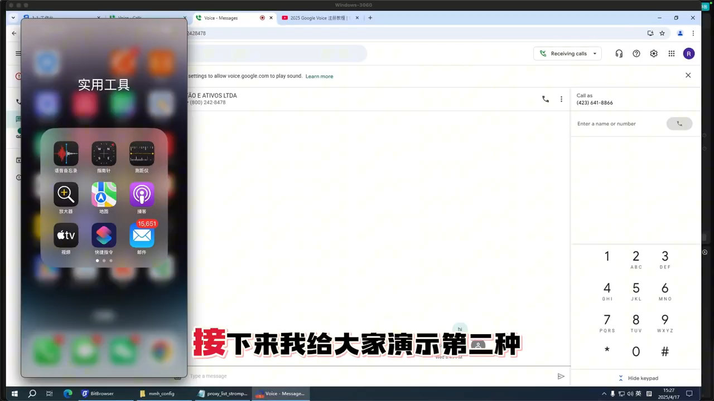The image size is (714, 401).
Task: Tap the * key on the keypad
Action: point(607,351)
